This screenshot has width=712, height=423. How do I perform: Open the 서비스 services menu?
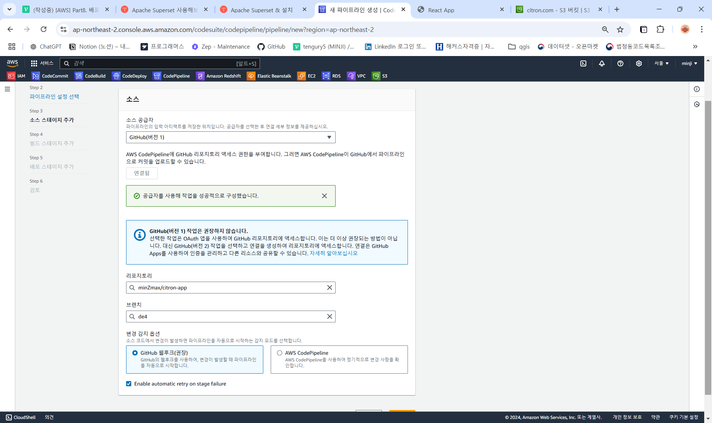tap(42, 63)
